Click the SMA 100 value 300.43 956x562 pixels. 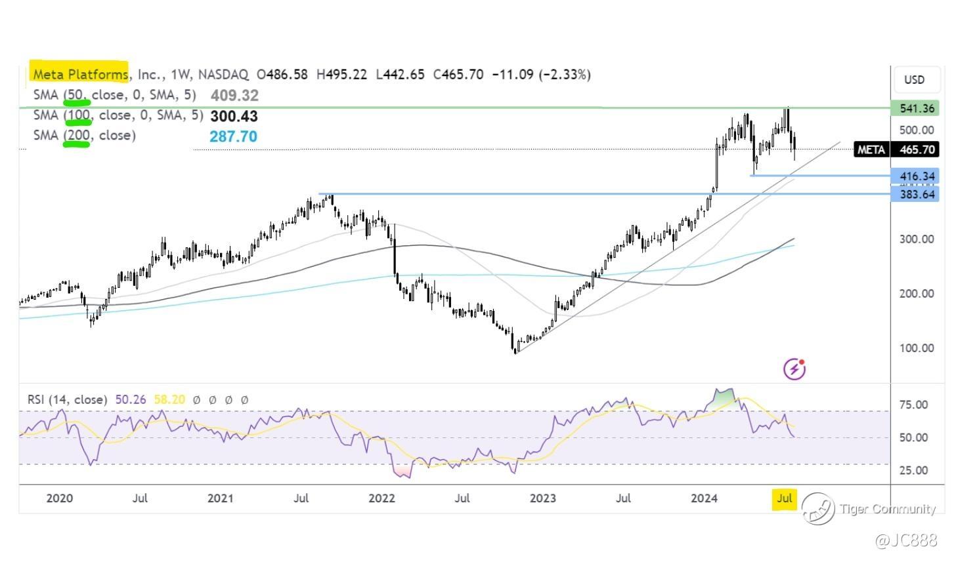click(234, 116)
